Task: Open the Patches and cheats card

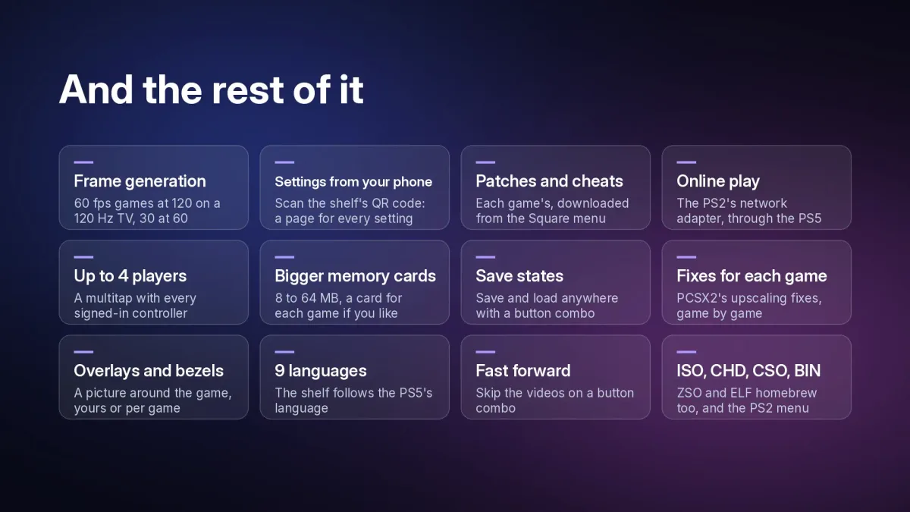Action: click(555, 187)
